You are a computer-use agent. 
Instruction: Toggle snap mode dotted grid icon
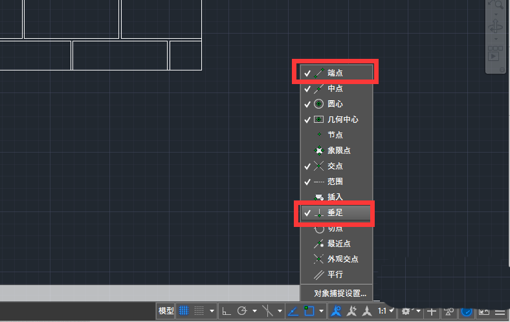[x=199, y=311]
